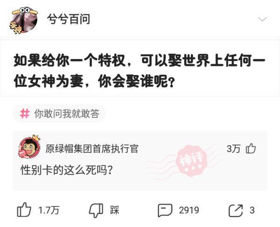This screenshot has width=280, height=227.
Task: Like the post with thumbs-up icon
Action: pos(24,210)
